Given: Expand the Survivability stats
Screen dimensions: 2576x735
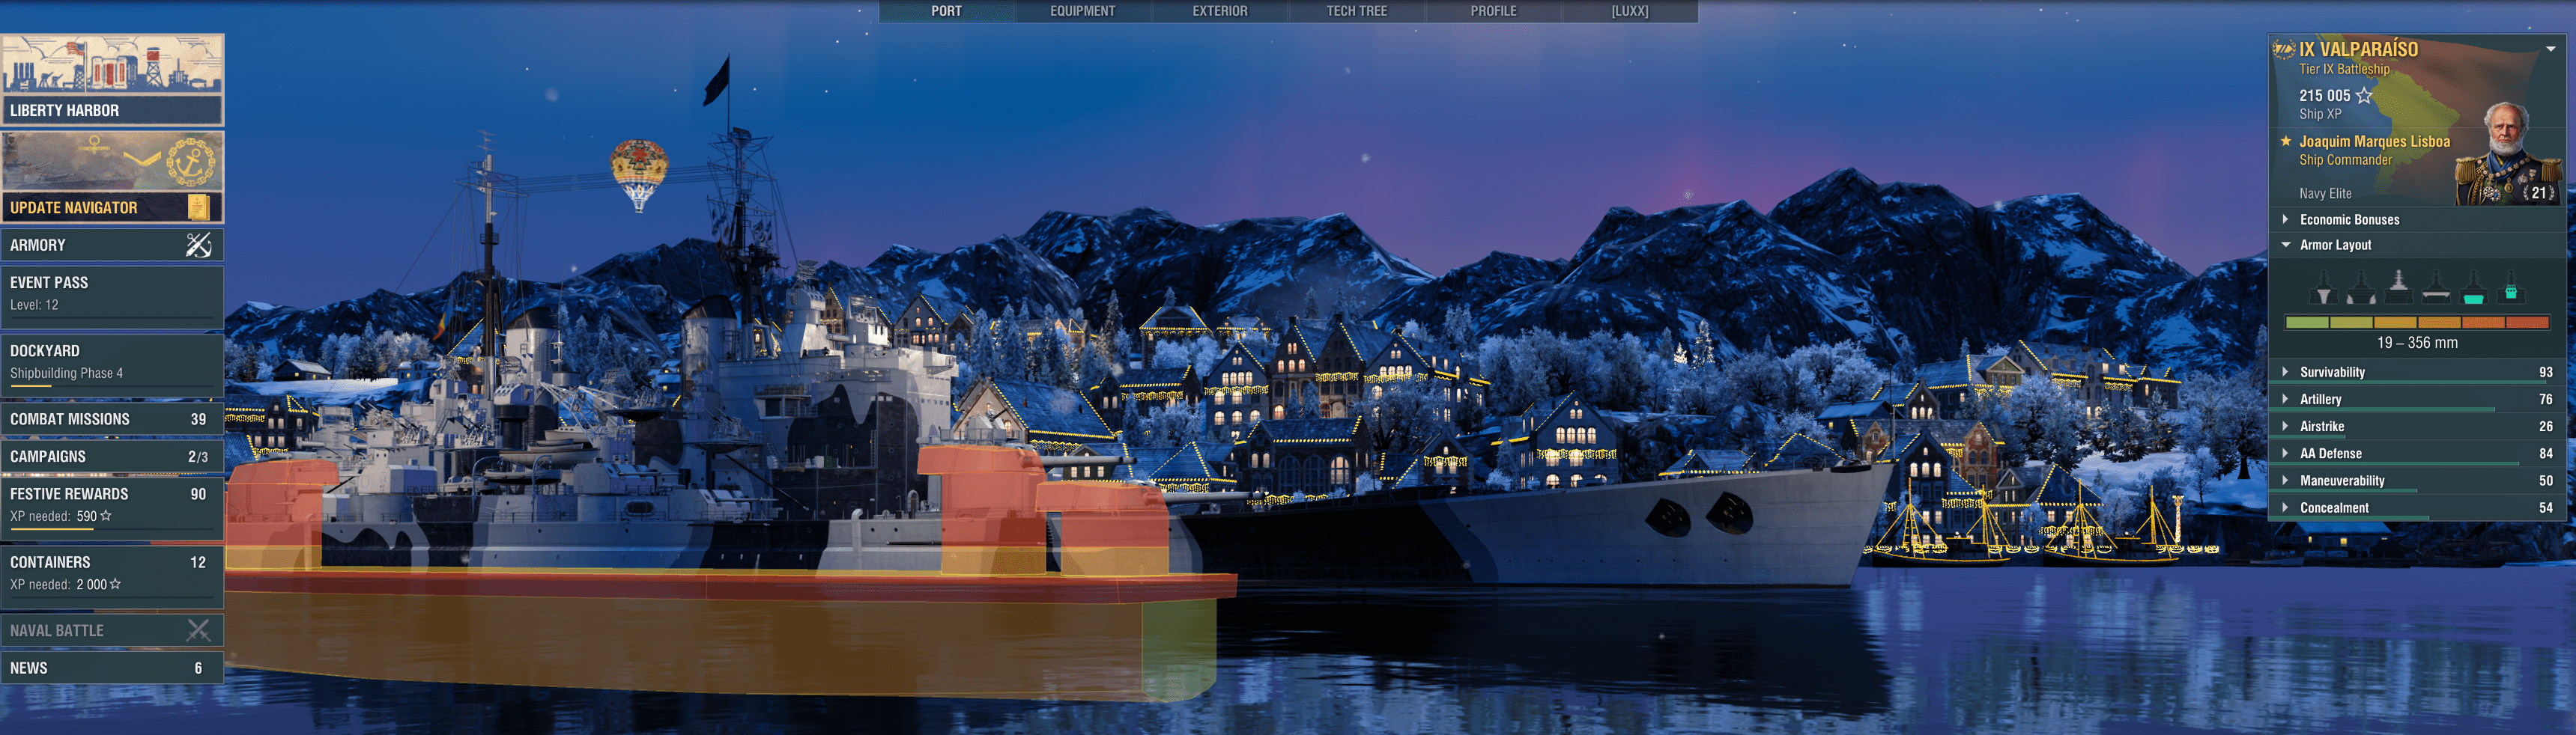Looking at the screenshot, I should click(2417, 373).
